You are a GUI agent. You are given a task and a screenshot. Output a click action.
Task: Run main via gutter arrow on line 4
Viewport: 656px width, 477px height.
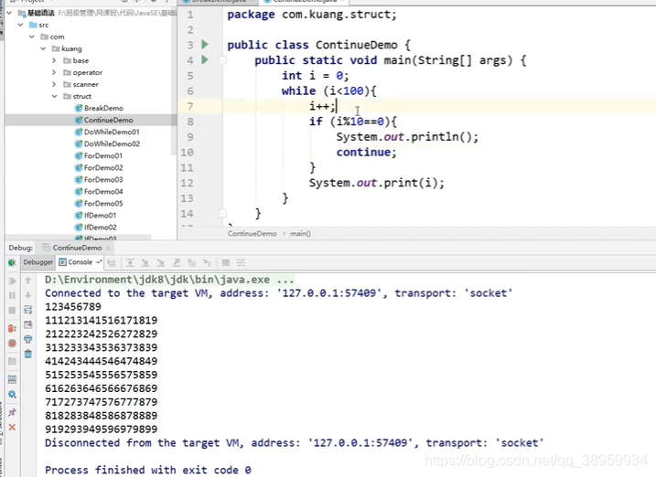tap(205, 59)
